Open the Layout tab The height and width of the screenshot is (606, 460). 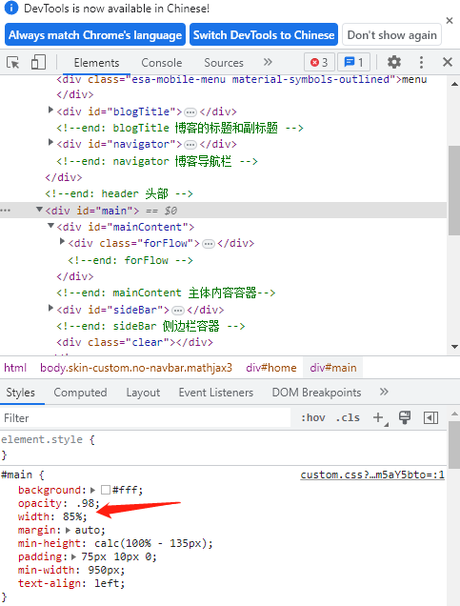point(143,393)
